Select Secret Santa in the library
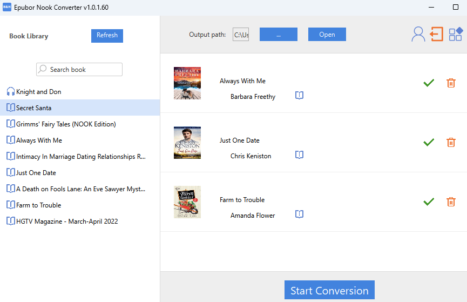 (80, 108)
